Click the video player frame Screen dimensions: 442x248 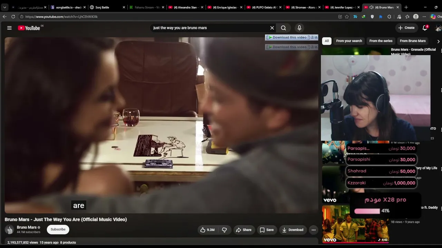[161, 125]
